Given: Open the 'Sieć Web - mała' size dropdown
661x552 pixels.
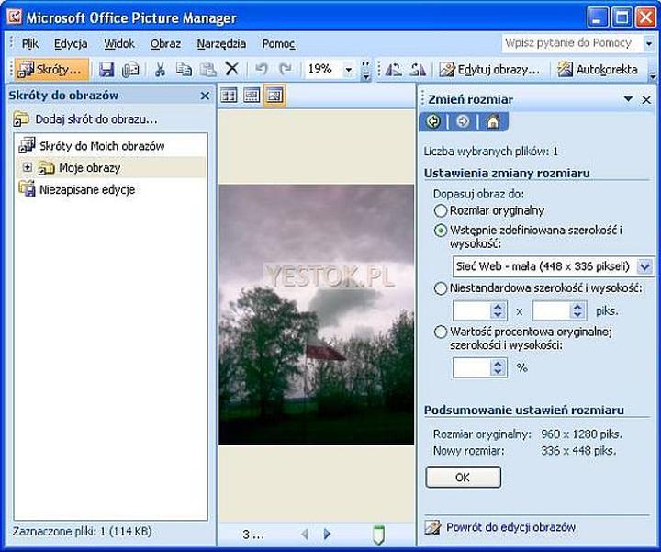Looking at the screenshot, I should click(644, 266).
